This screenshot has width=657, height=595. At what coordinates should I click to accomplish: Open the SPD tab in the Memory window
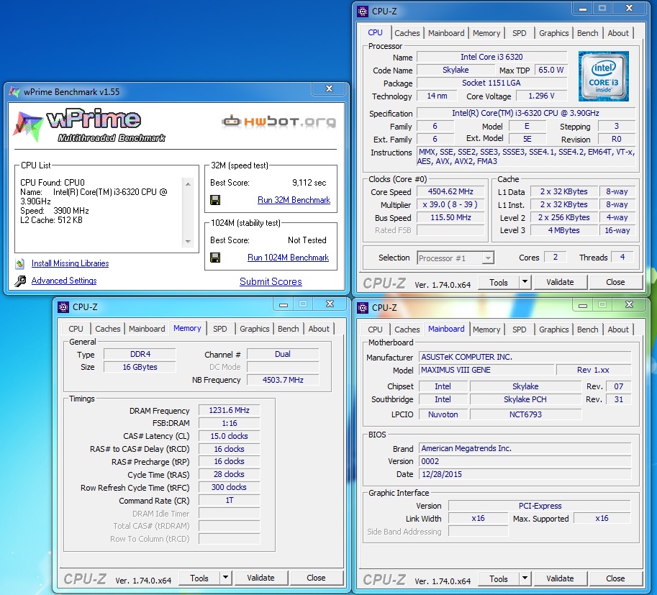click(220, 329)
